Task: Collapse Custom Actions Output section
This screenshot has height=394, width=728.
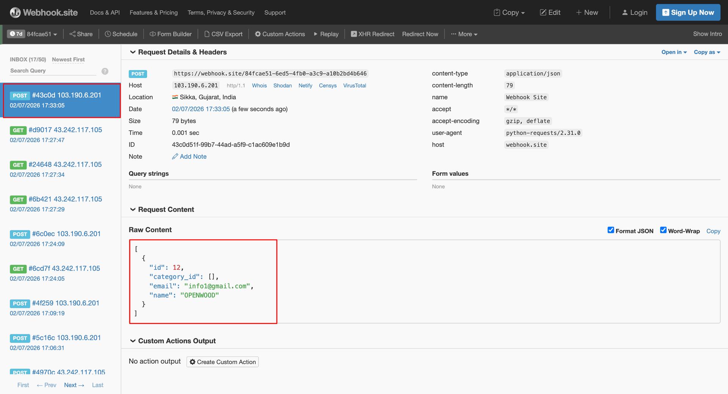Action: 133,341
